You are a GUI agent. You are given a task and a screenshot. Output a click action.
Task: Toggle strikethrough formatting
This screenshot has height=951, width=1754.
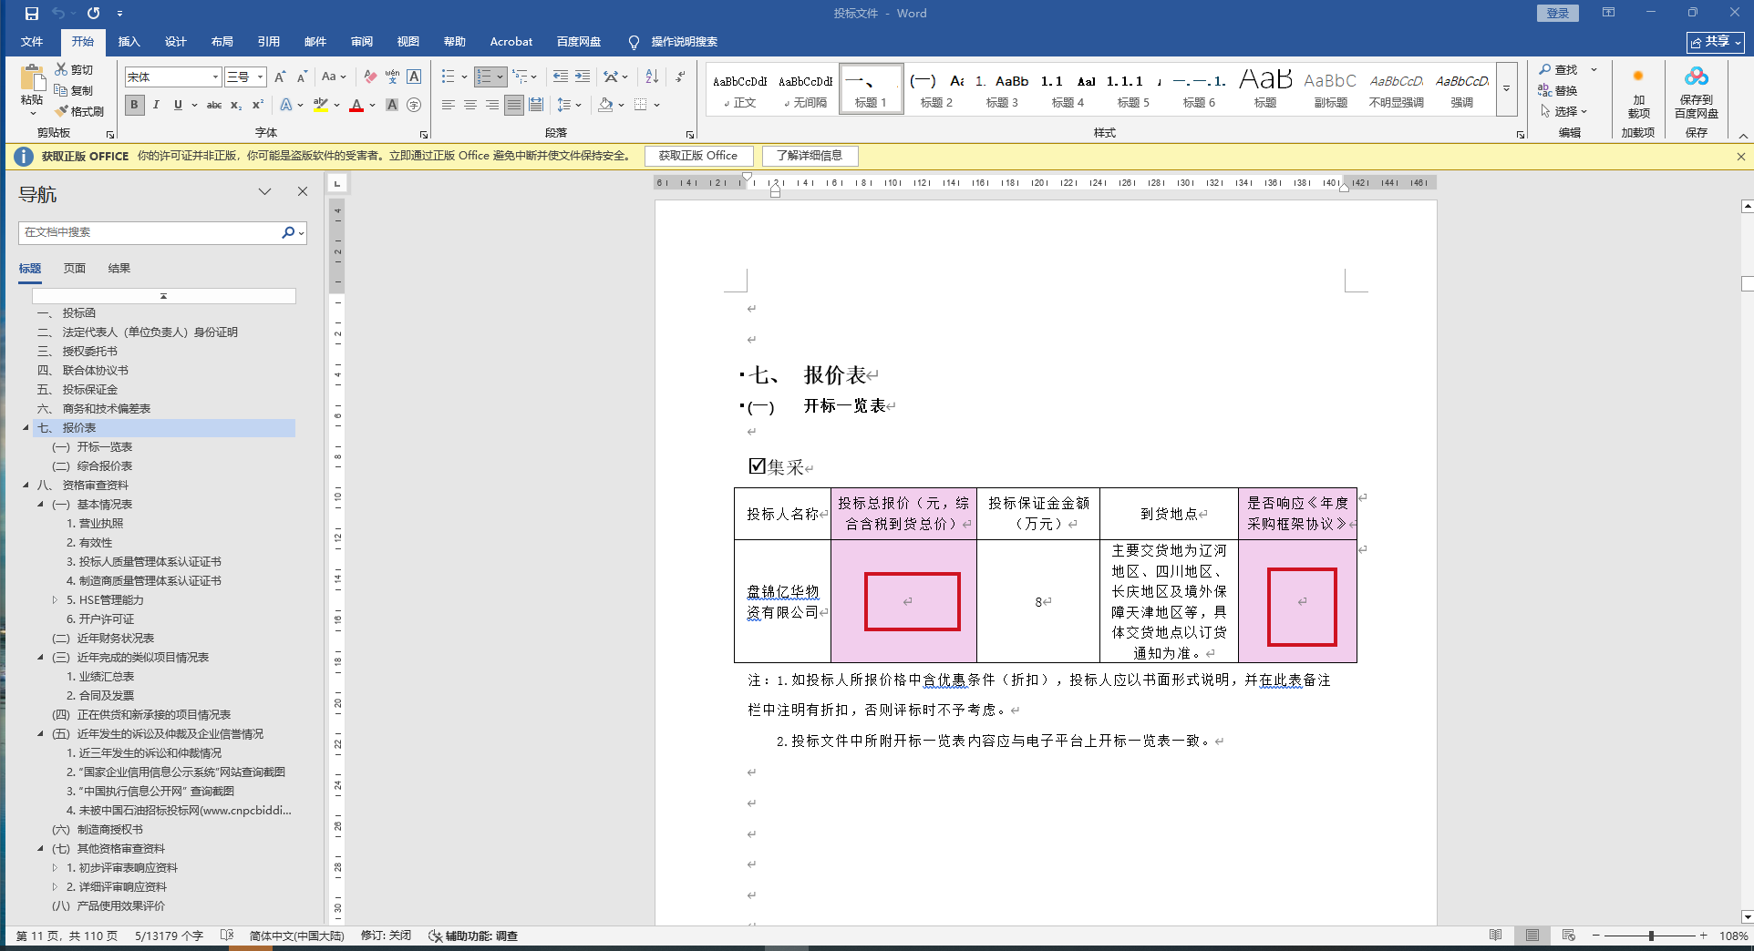pos(214,105)
